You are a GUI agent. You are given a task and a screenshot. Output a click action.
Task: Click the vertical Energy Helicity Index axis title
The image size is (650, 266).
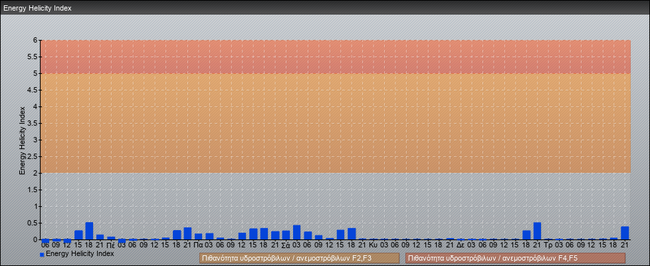23,140
